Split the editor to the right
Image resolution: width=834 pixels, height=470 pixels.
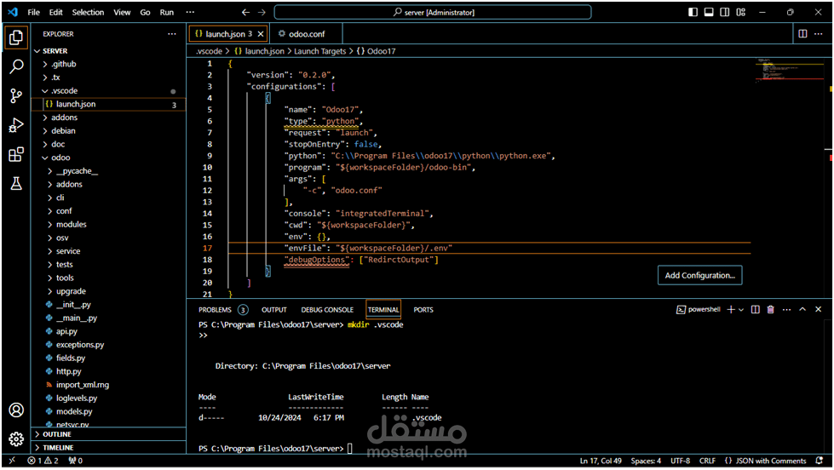coord(802,33)
